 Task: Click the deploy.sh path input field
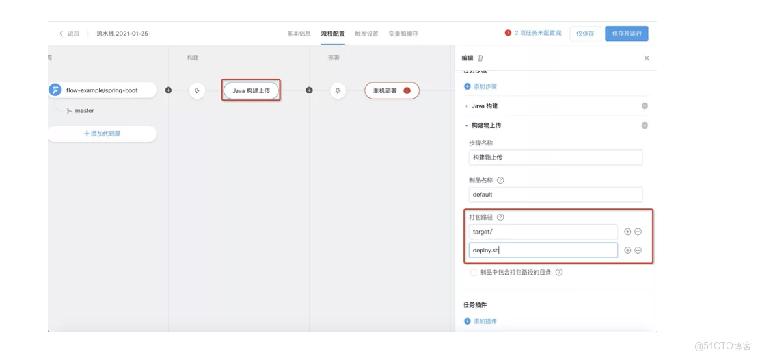click(x=543, y=250)
